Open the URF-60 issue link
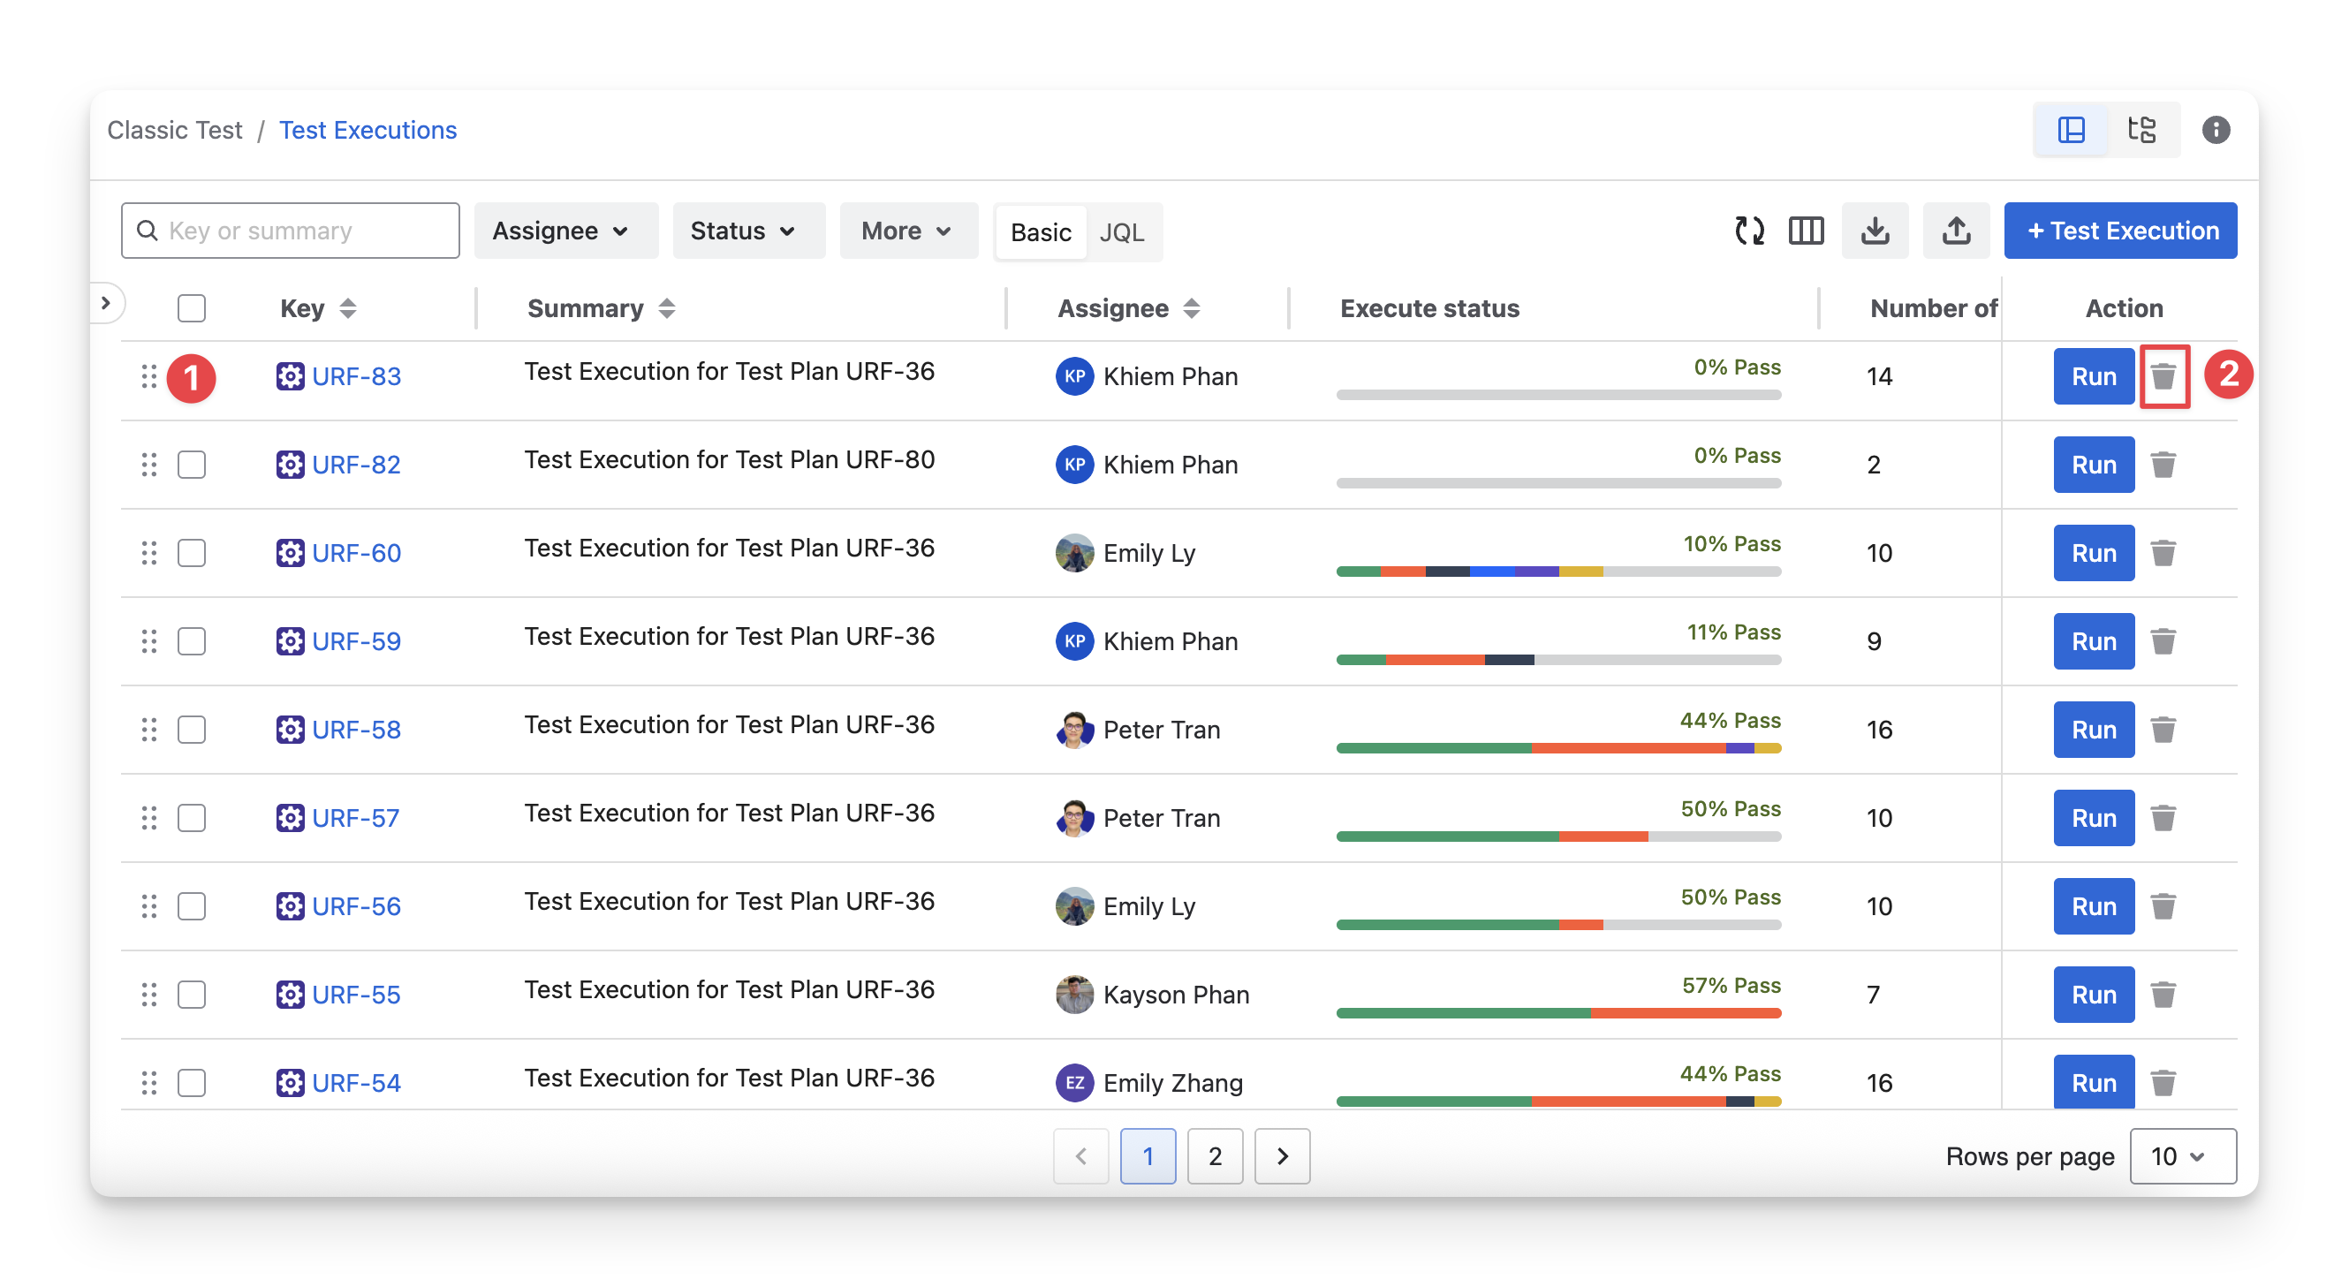This screenshot has width=2349, height=1287. pyautogui.click(x=356, y=553)
